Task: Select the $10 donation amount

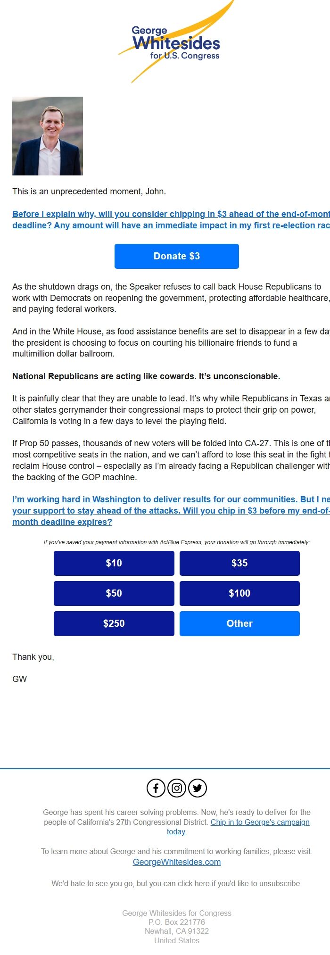Action: click(114, 563)
